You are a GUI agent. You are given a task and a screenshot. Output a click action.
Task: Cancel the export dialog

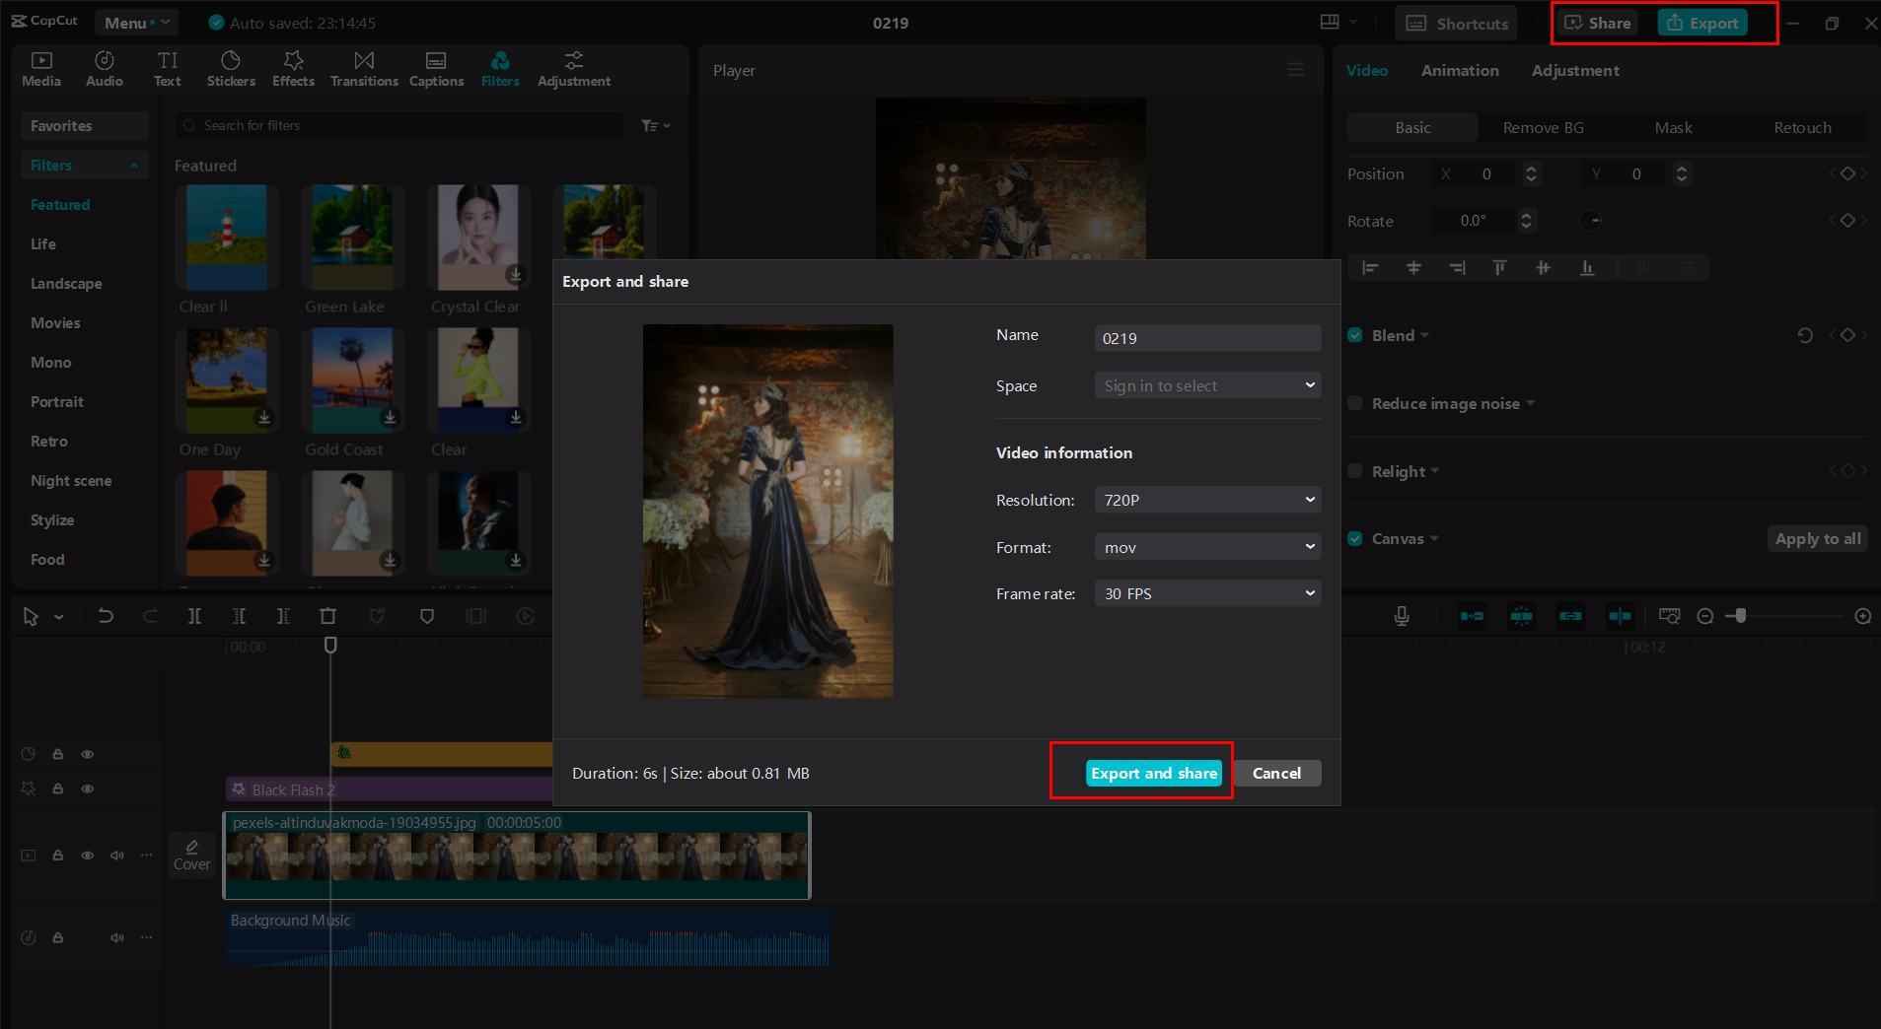(x=1276, y=774)
